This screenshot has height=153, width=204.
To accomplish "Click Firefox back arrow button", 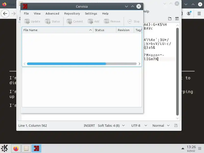I will point(5,14).
